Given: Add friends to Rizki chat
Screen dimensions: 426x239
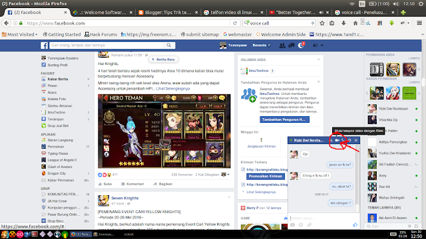Looking at the screenshot, I should point(331,140).
